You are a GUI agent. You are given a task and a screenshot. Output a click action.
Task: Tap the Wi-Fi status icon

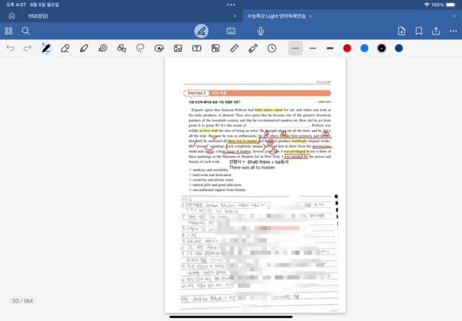pyautogui.click(x=427, y=5)
